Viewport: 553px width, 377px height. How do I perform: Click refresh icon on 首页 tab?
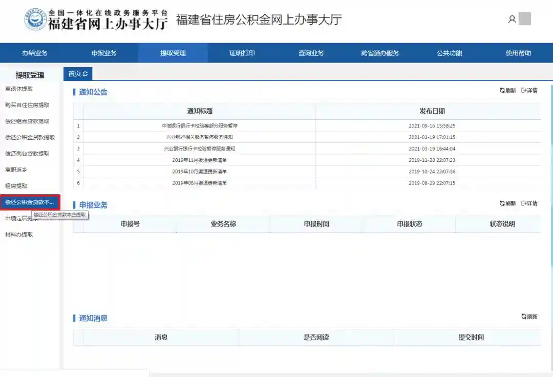[86, 74]
